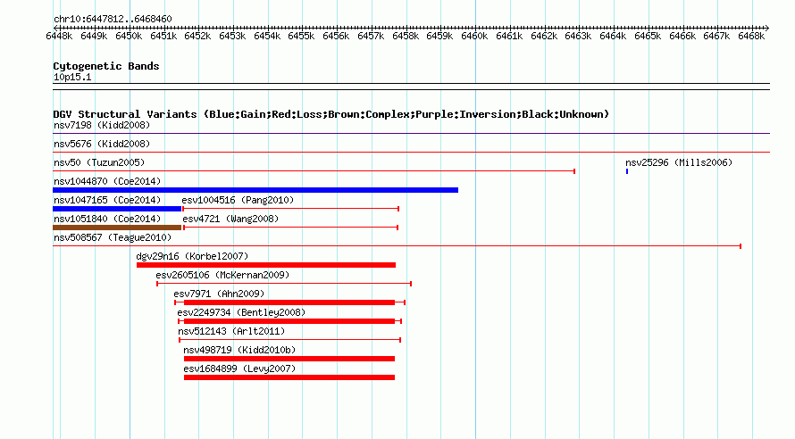This screenshot has width=795, height=439.
Task: Click the 6464k ruler tick label
Action: coord(613,36)
